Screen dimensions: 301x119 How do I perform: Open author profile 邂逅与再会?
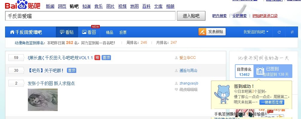(x=188, y=71)
